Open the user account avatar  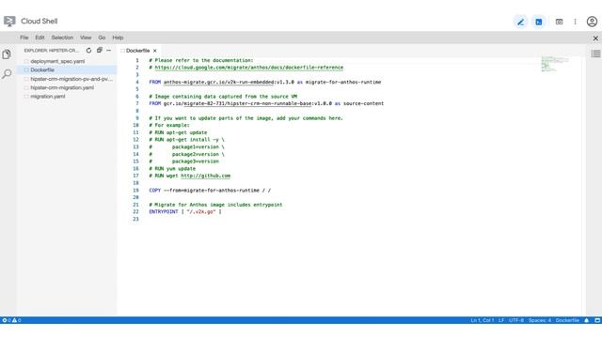[x=592, y=22]
